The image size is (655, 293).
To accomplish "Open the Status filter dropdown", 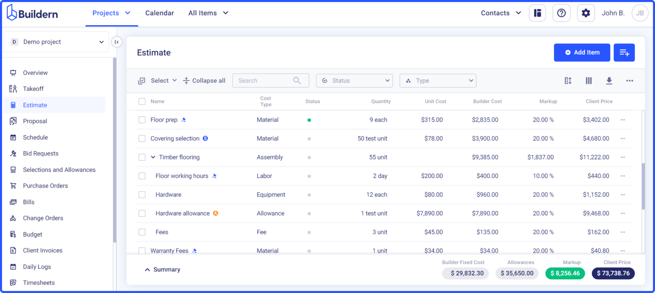I will point(354,81).
